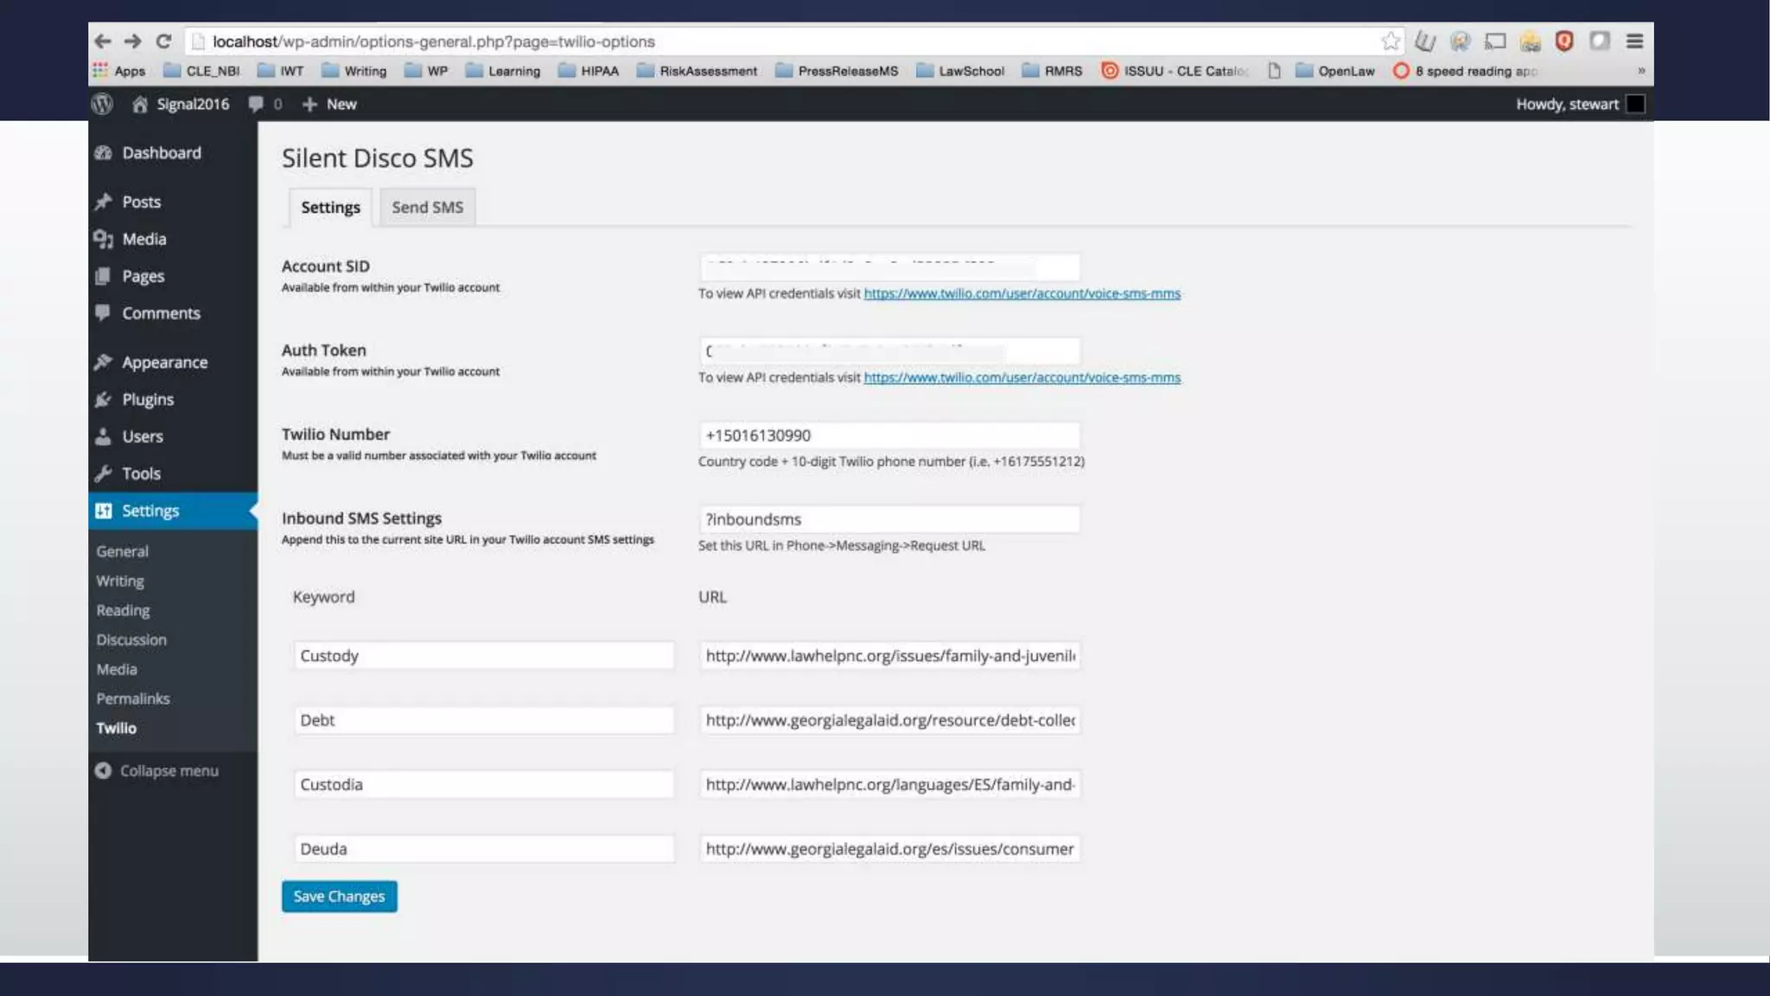The width and height of the screenshot is (1770, 996).
Task: Click the bookmark star icon in address bar
Action: click(x=1390, y=41)
